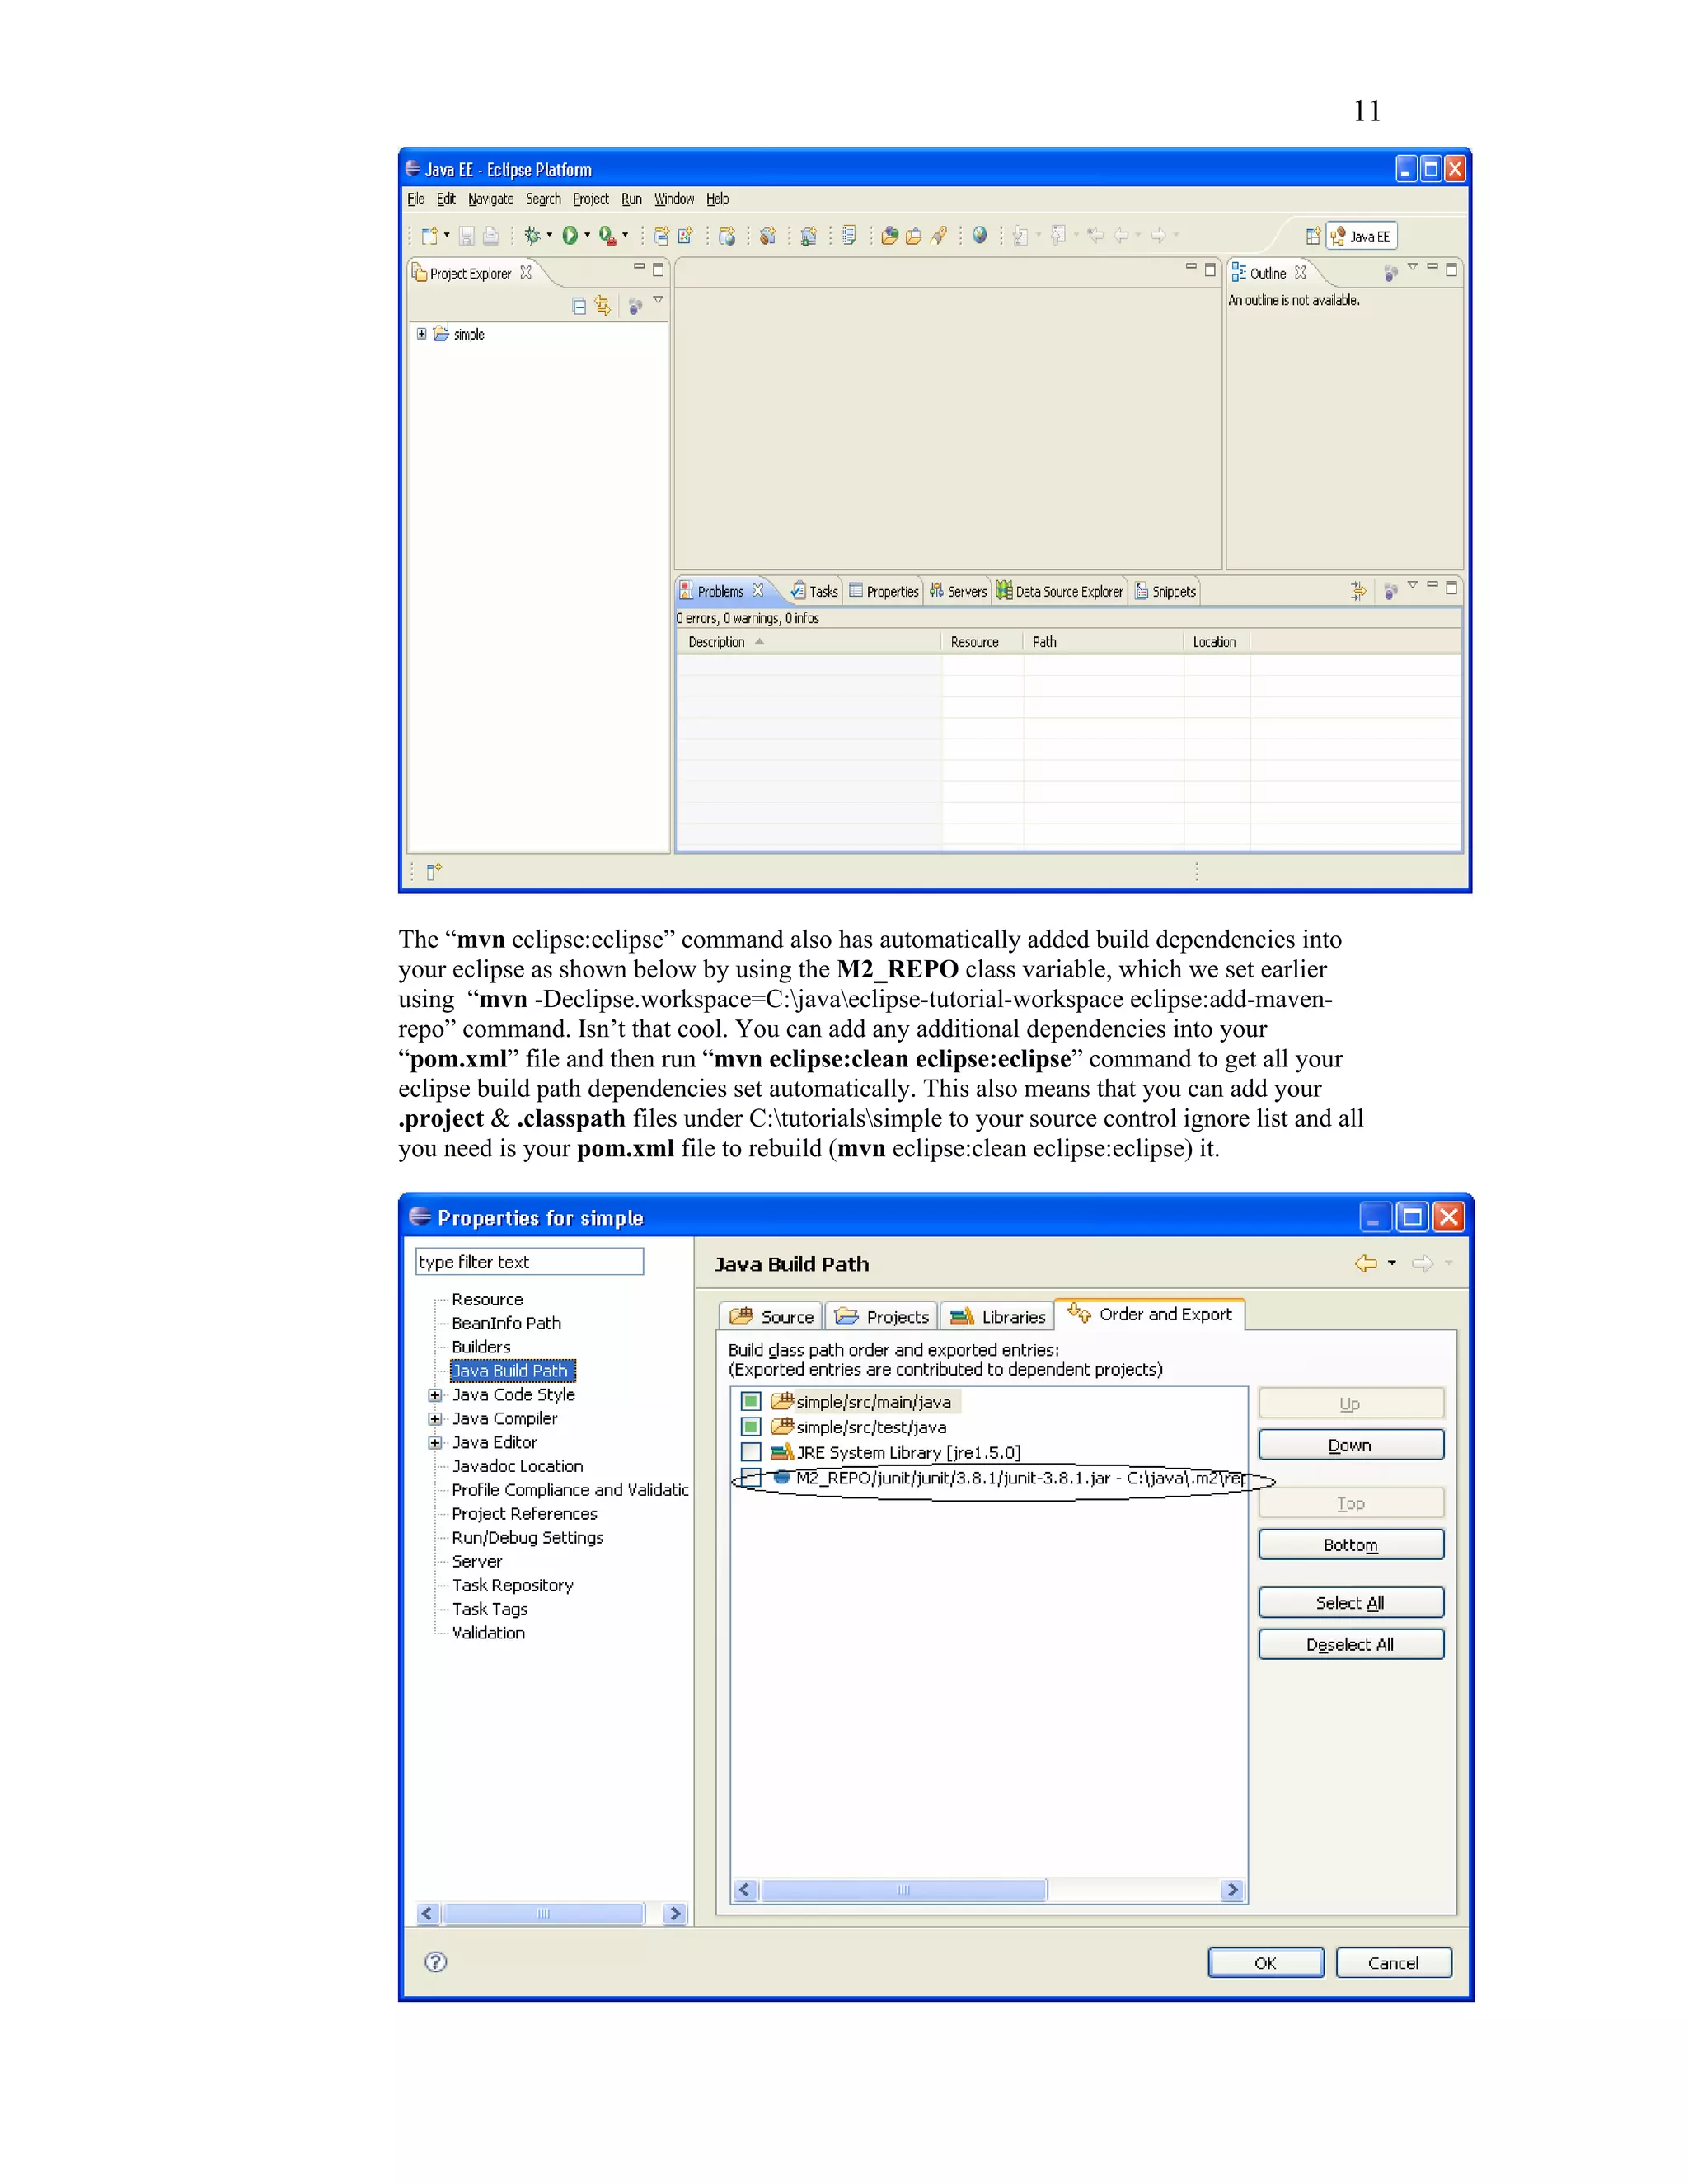The height and width of the screenshot is (2184, 1688).
Task: Check the JRE System Library checkbox
Action: pyautogui.click(x=752, y=1452)
